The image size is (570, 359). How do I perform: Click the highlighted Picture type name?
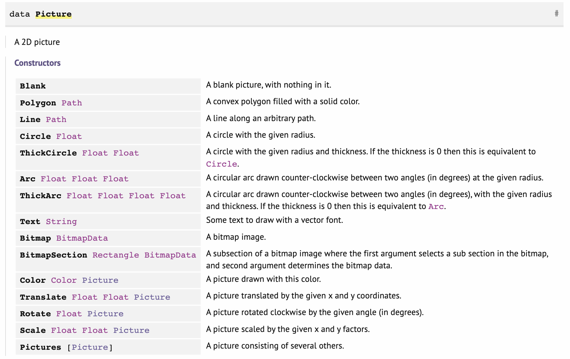pos(54,14)
